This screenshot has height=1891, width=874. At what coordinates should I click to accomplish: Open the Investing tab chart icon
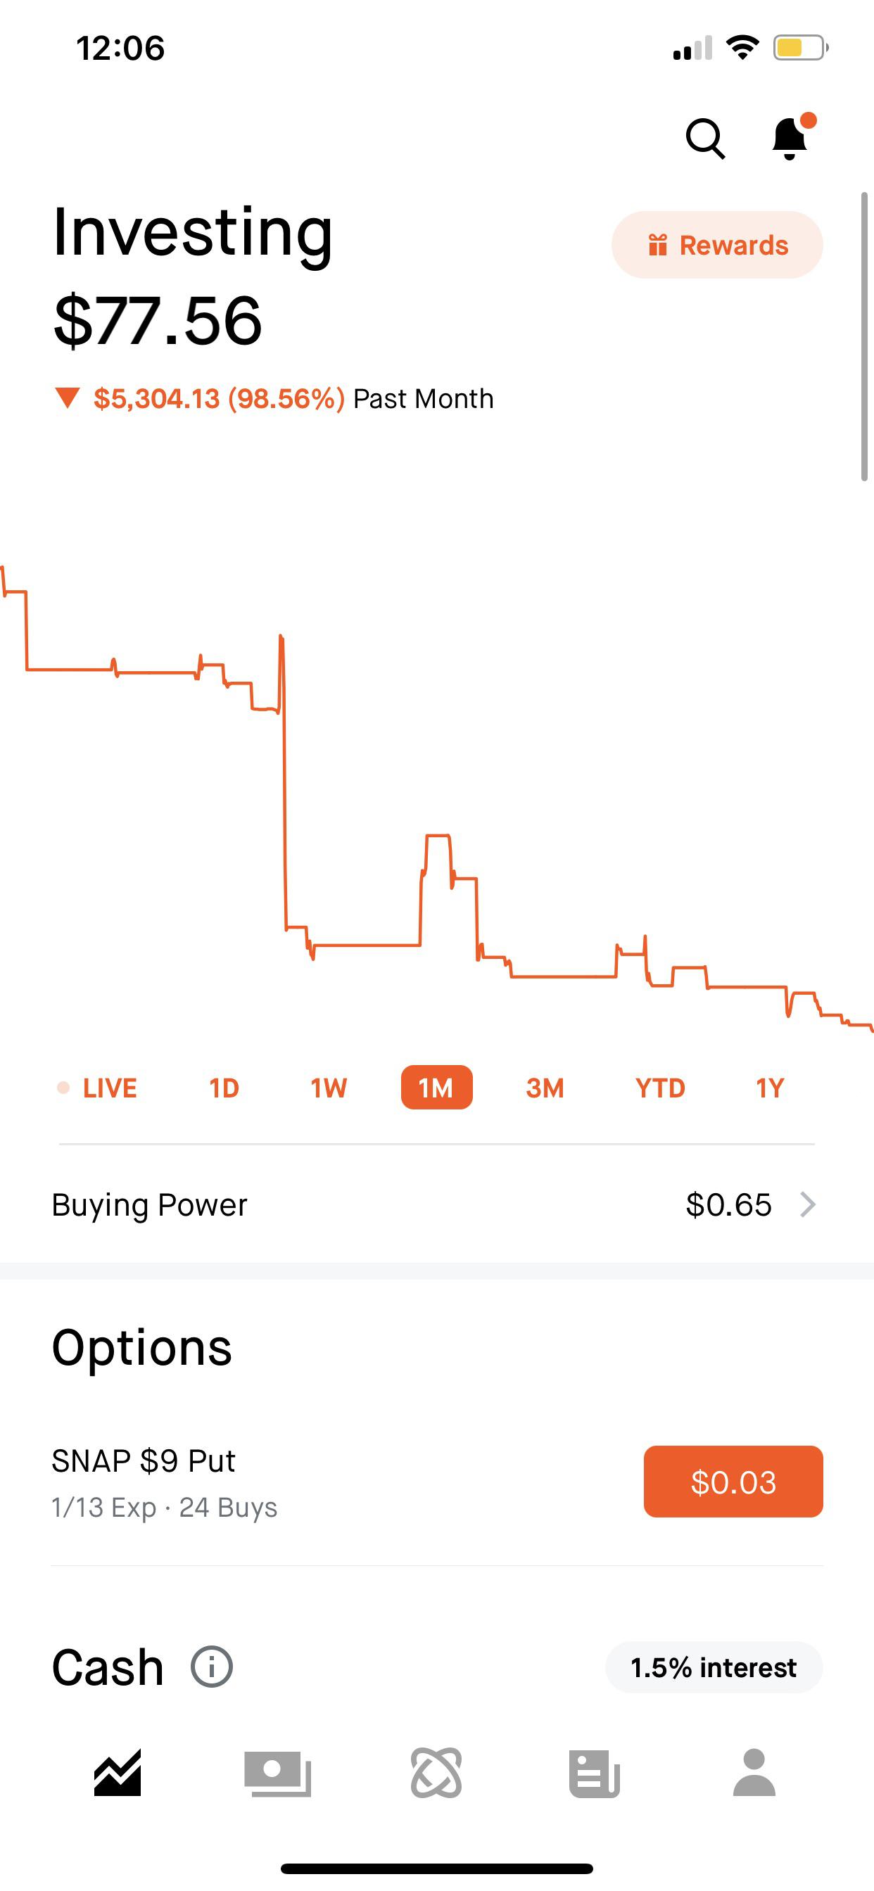118,1773
